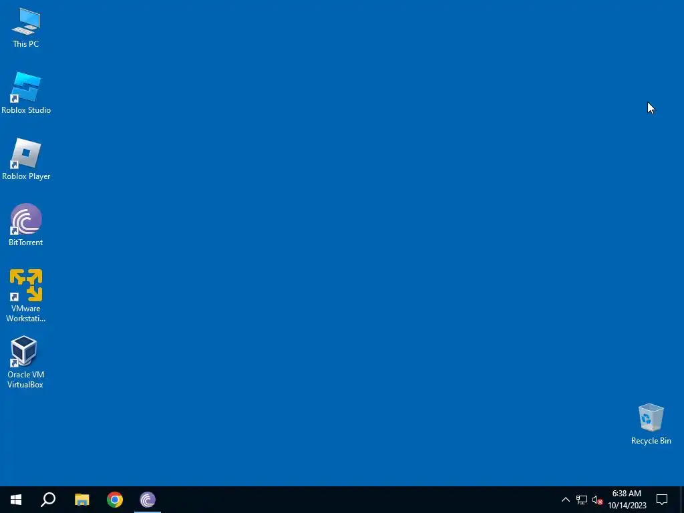Open File Explorer from the taskbar
Viewport: 684px width, 513px height.
tap(81, 500)
